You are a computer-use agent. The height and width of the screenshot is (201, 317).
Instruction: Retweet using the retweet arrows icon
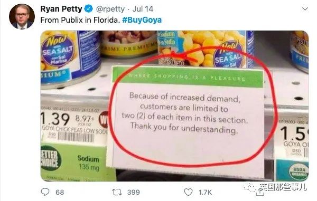117,192
